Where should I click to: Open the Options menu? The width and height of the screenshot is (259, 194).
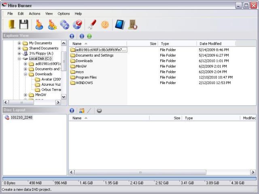coord(64,14)
